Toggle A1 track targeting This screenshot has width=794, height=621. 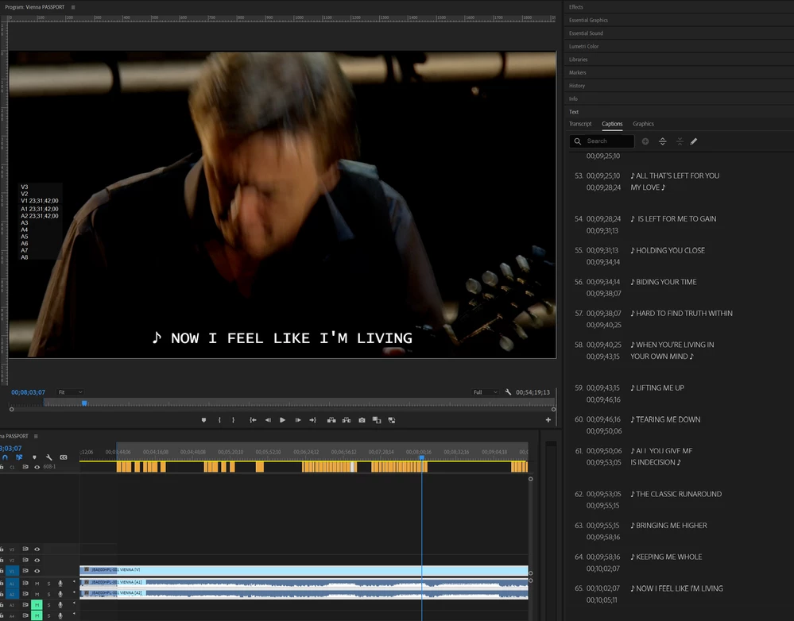coord(12,584)
